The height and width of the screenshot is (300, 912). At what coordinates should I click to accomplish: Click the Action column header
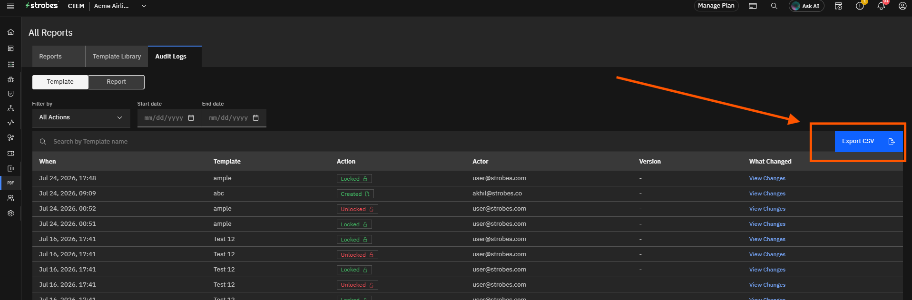point(346,162)
